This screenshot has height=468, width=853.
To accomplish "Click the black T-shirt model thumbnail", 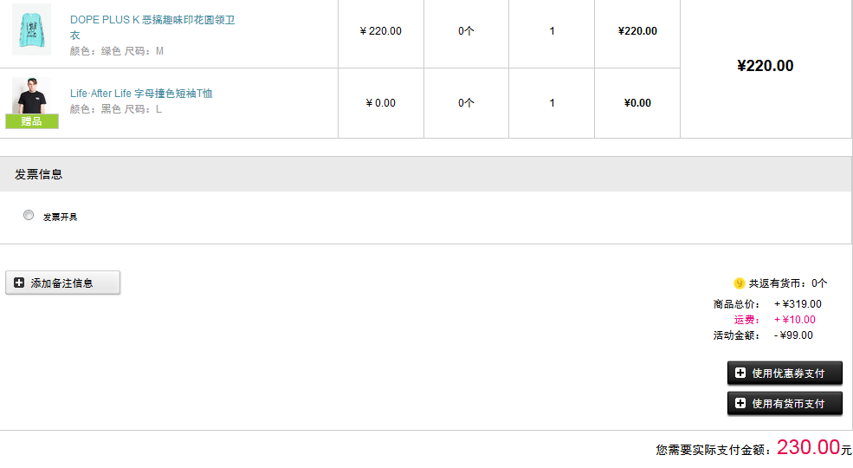I will (31, 96).
